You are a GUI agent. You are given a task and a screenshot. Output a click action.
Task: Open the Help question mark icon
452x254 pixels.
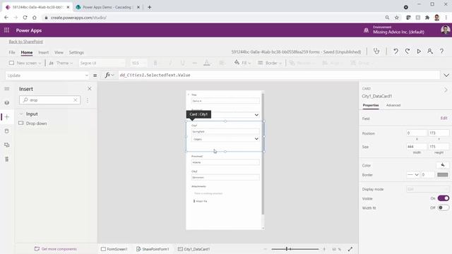pyautogui.click(x=441, y=52)
